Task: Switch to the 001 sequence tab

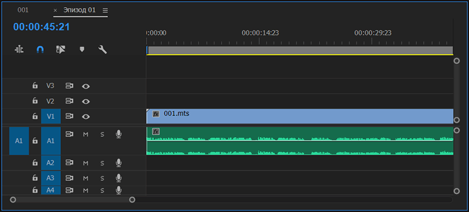Action: pyautogui.click(x=23, y=10)
